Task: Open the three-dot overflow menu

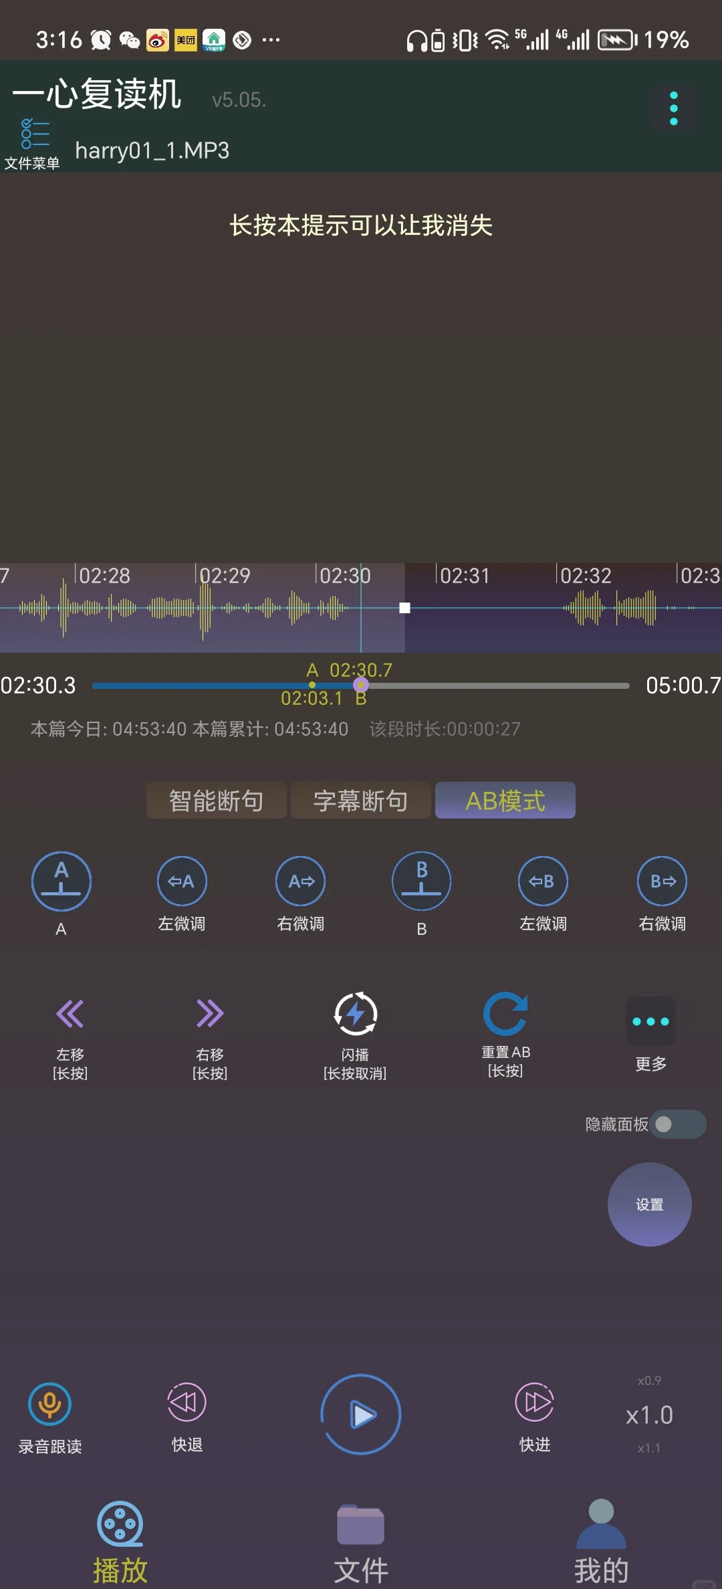Action: [x=674, y=108]
